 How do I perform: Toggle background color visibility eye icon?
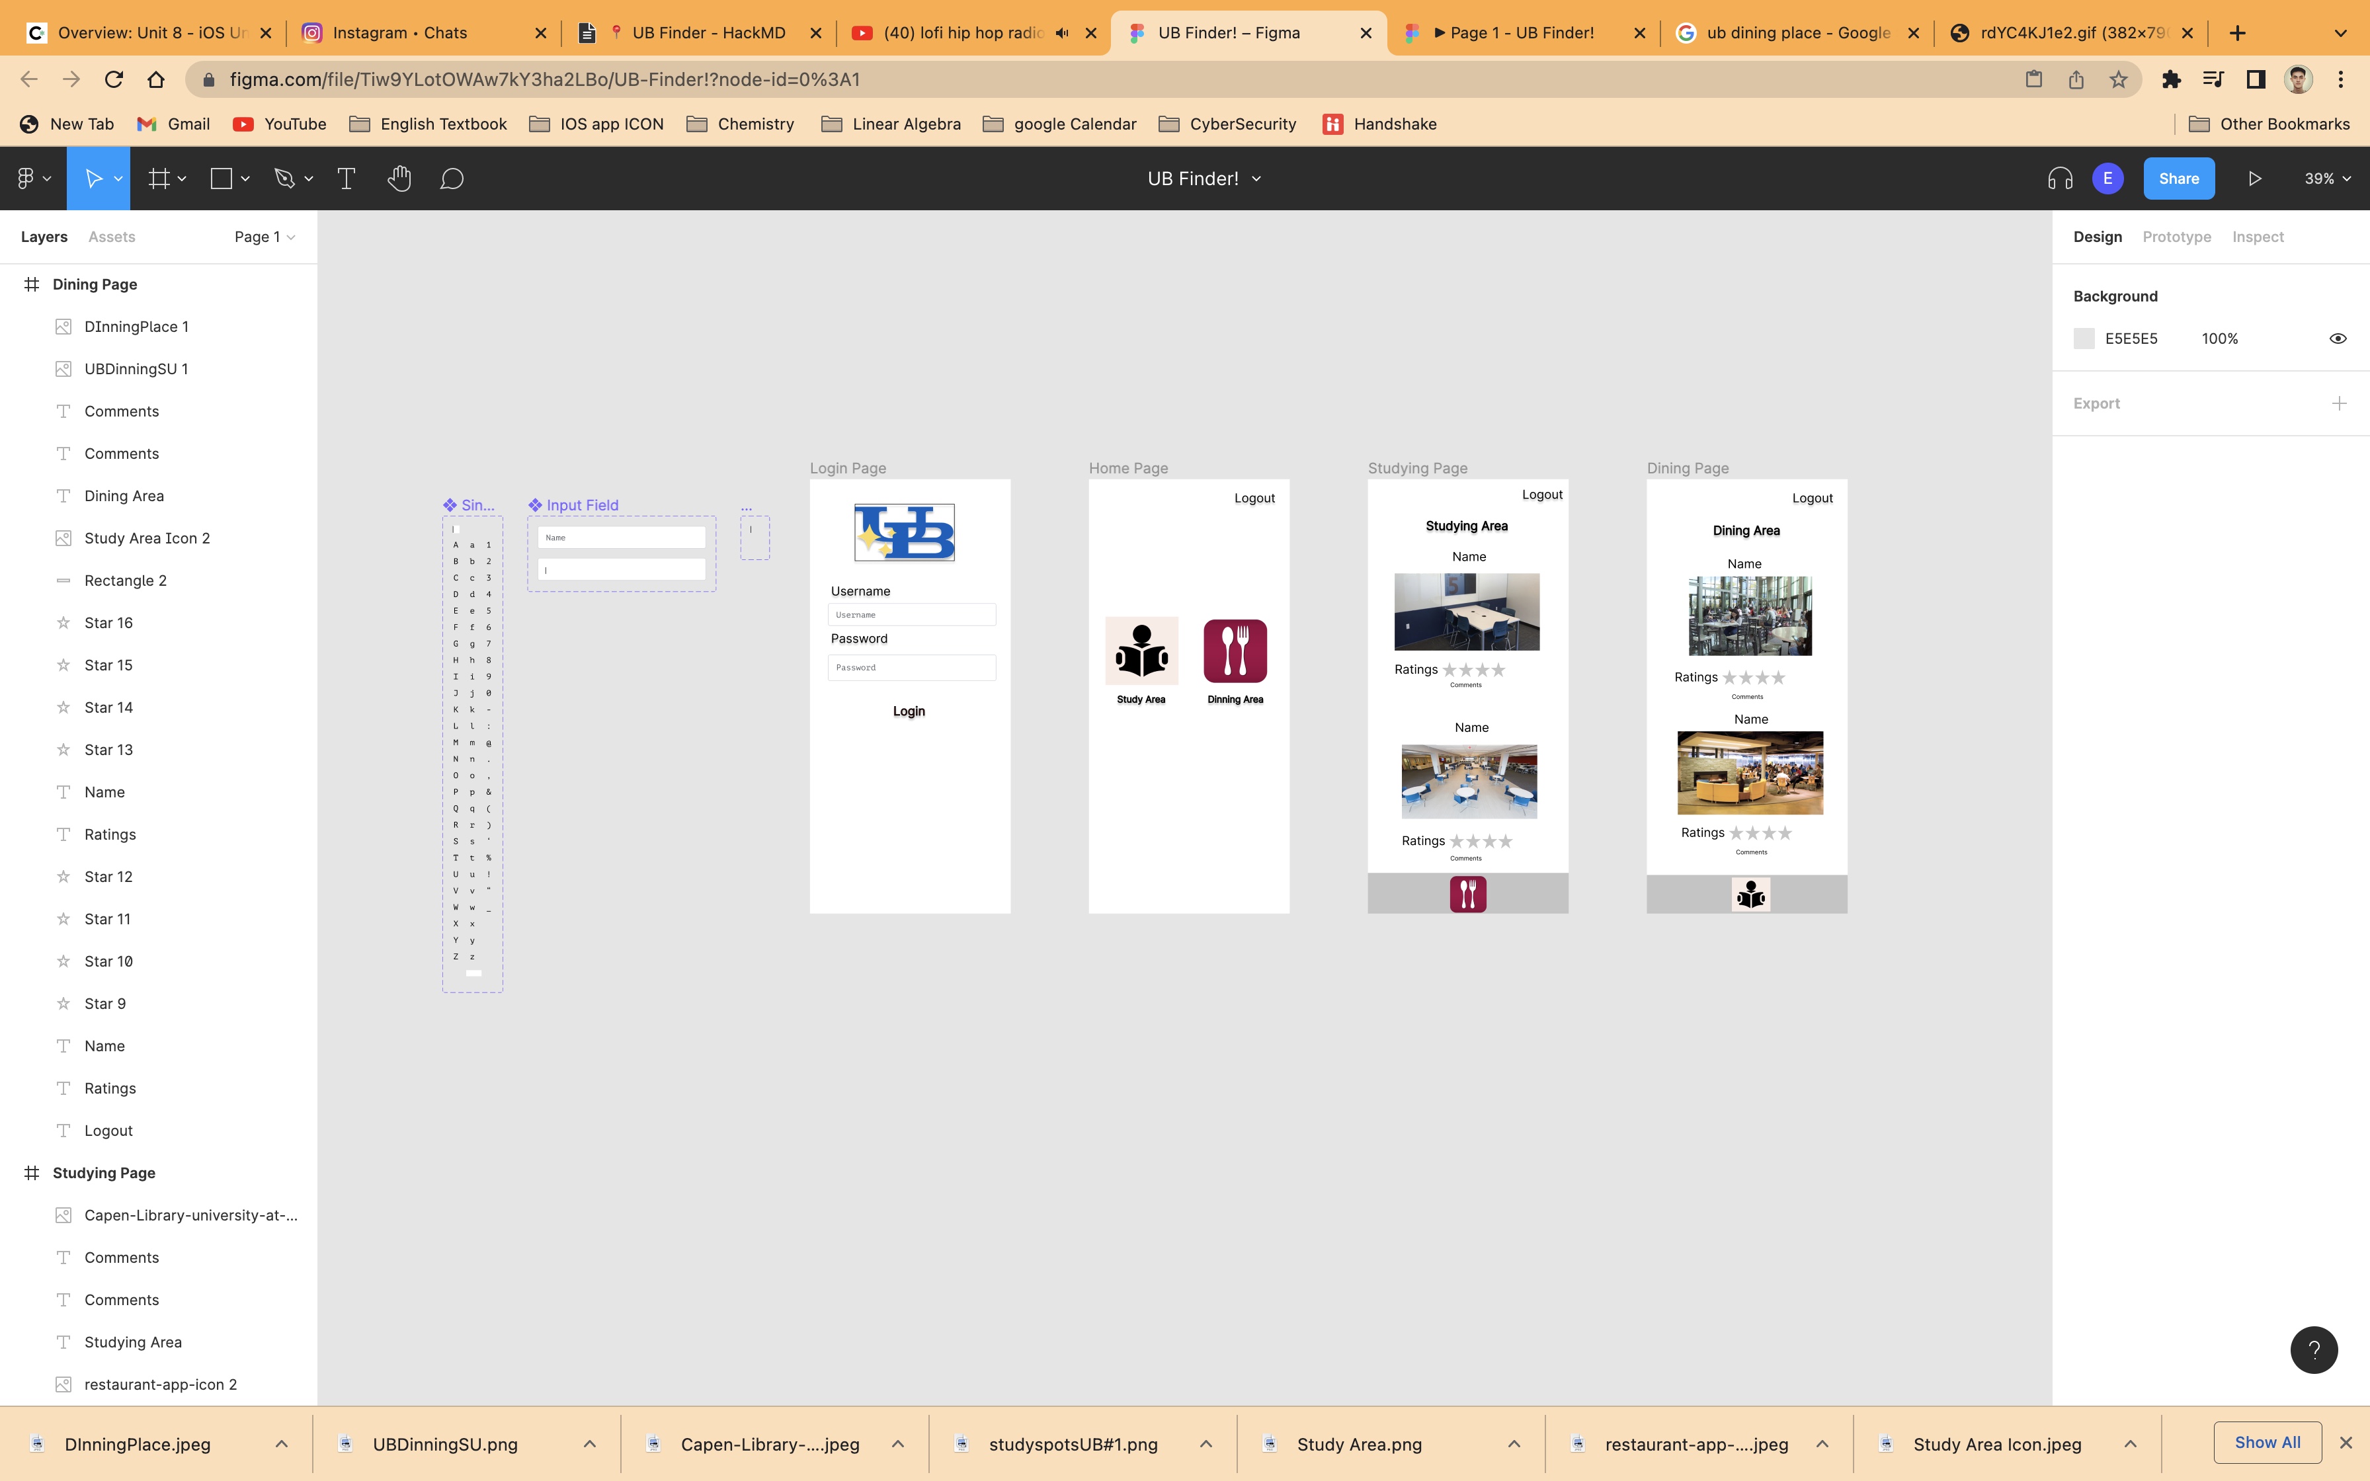2338,339
